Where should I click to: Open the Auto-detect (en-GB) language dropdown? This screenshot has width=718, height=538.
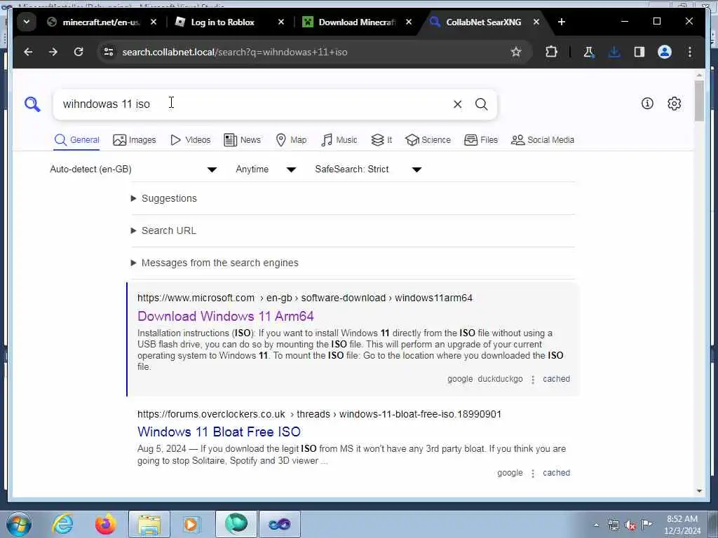point(133,170)
